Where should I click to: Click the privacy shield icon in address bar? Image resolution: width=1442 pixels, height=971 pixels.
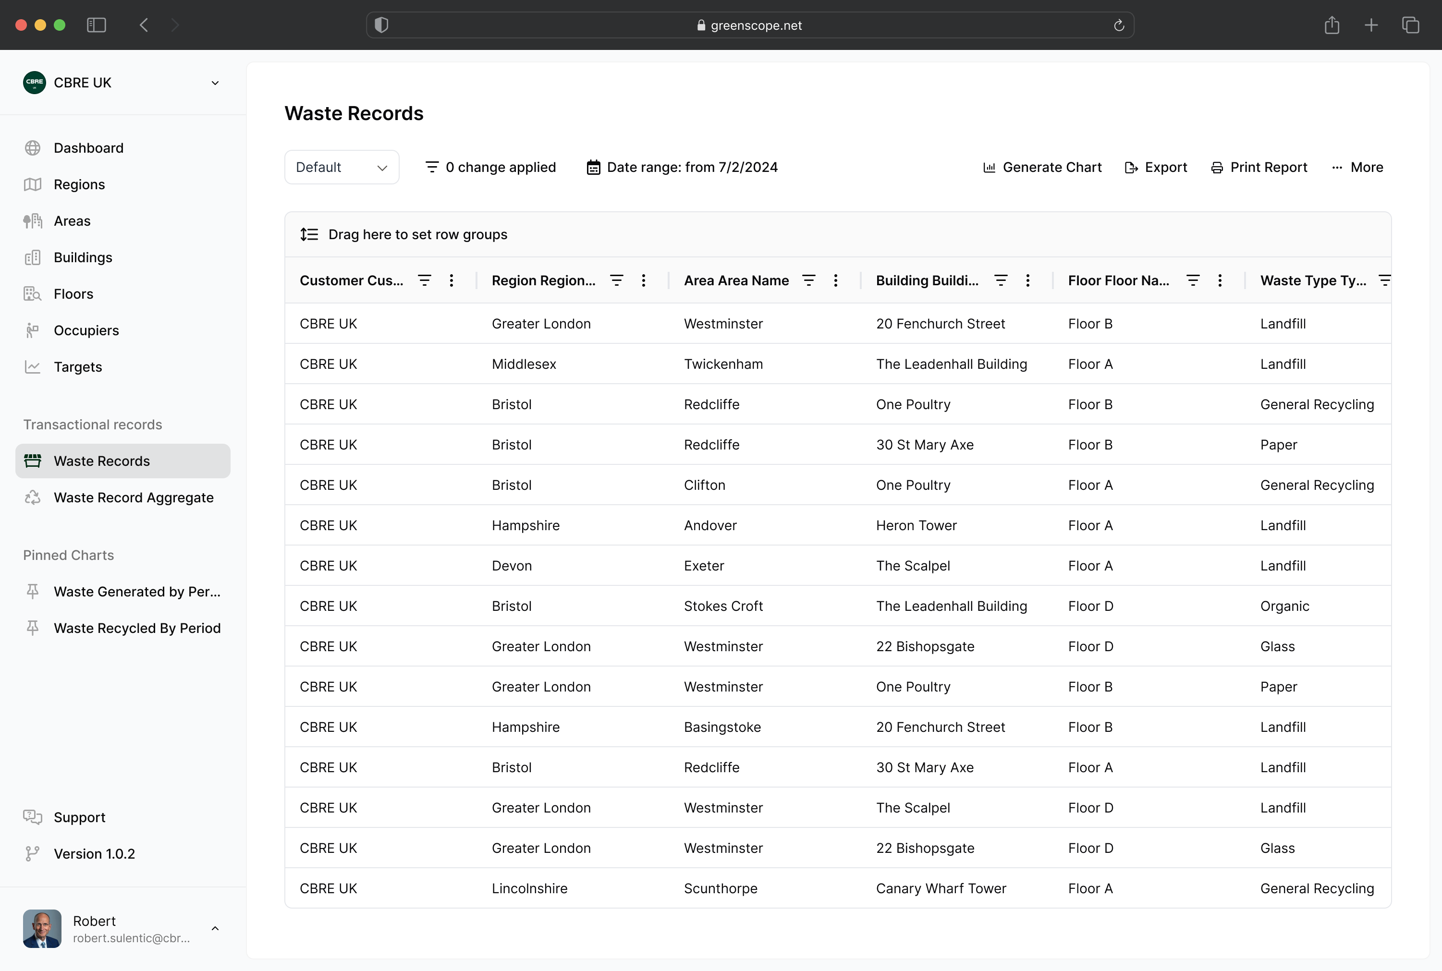(381, 25)
